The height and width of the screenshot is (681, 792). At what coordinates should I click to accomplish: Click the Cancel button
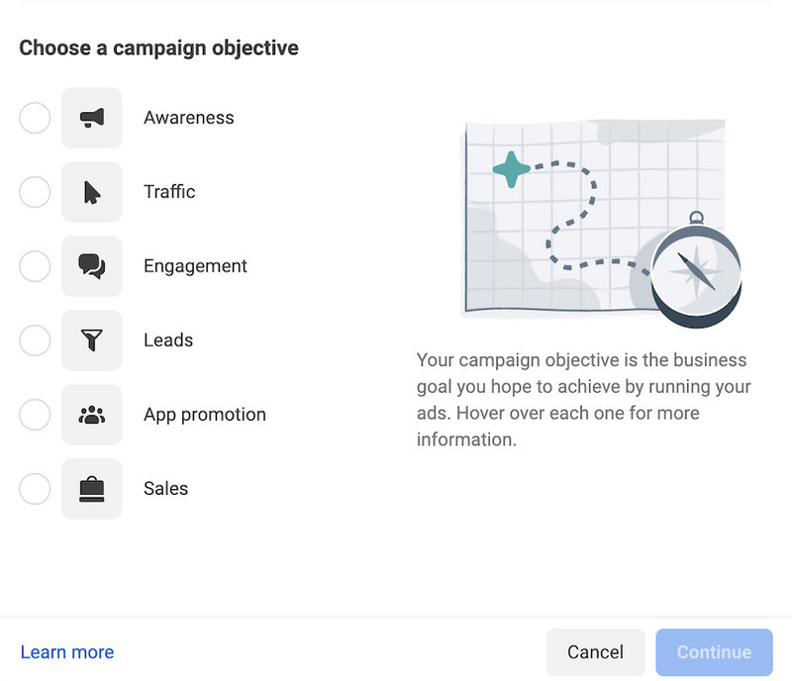point(596,652)
